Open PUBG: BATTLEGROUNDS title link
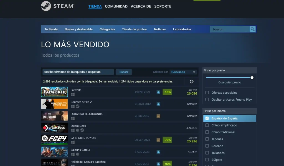The image size is (284, 166). pos(87,114)
